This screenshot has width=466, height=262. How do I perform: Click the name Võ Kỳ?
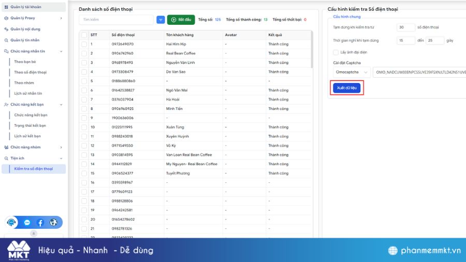point(171,145)
